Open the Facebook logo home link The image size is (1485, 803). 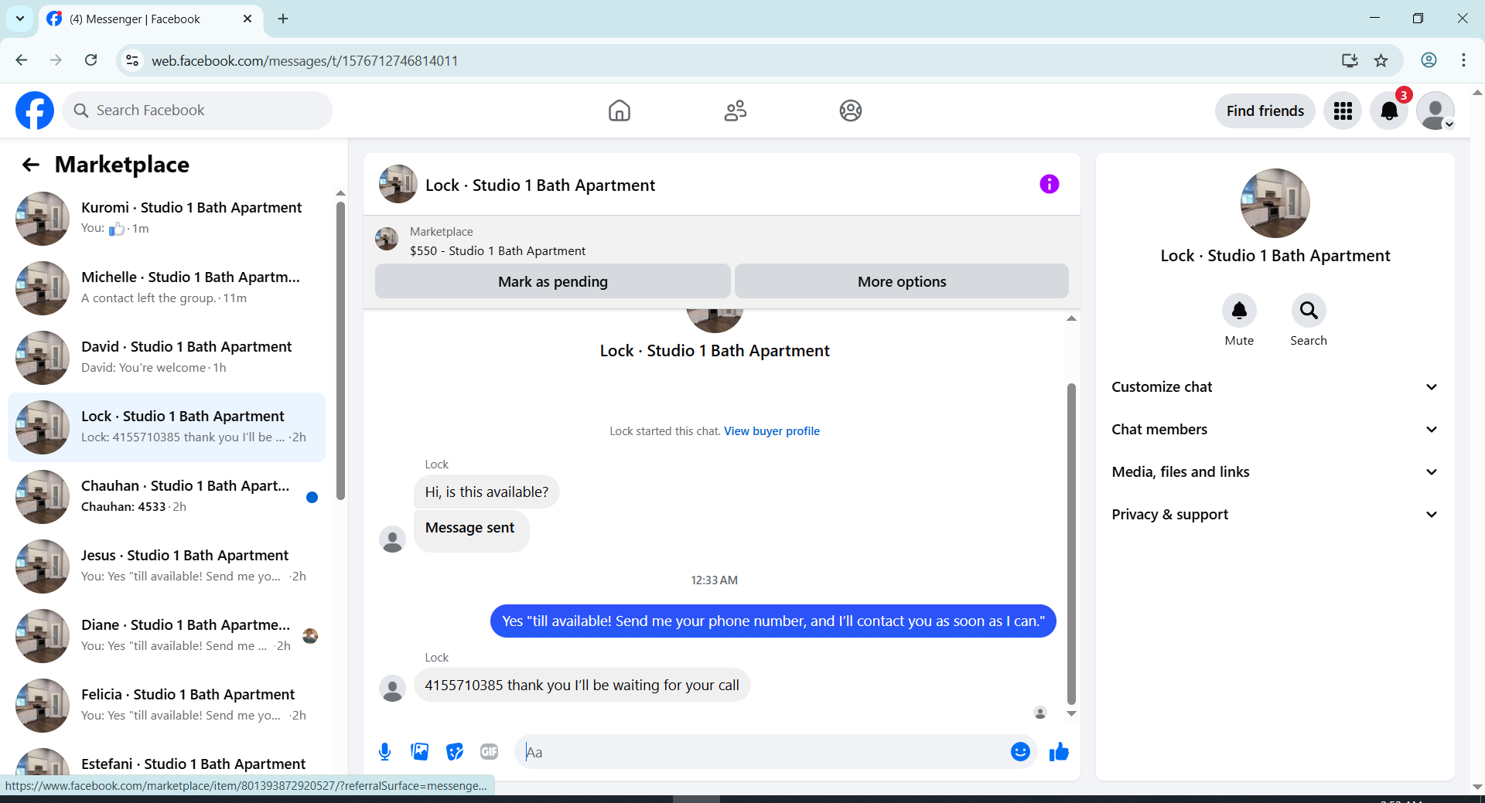[35, 111]
